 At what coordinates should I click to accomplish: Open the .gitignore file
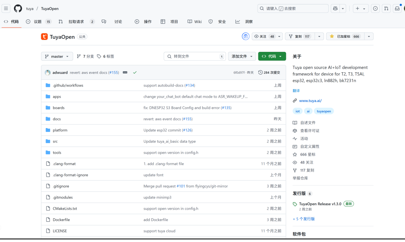point(61,186)
